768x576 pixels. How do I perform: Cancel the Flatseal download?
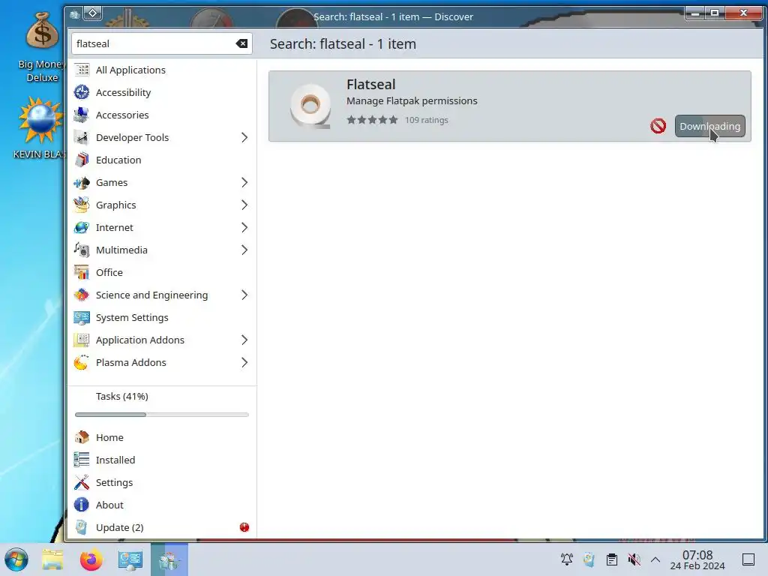tap(658, 126)
